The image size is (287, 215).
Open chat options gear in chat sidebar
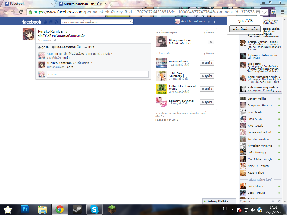coord(273,201)
